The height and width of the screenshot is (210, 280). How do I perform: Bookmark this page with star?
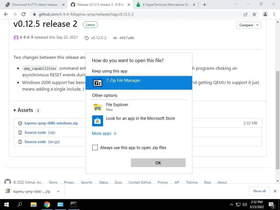(x=254, y=14)
